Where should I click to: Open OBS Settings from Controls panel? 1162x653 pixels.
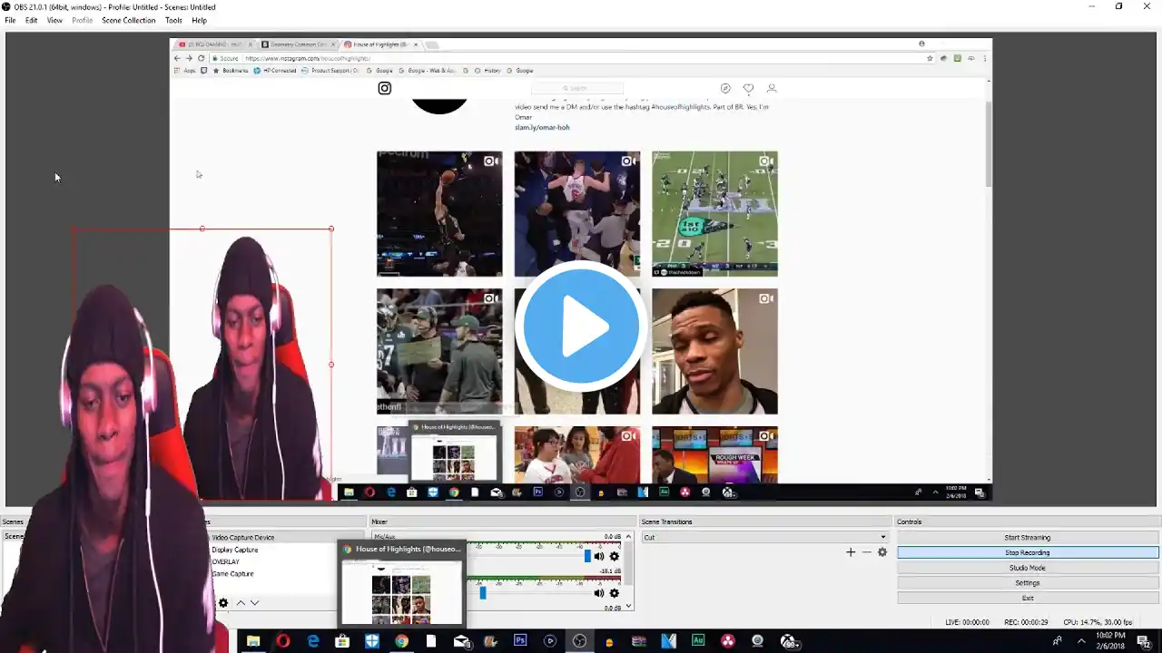(1028, 583)
